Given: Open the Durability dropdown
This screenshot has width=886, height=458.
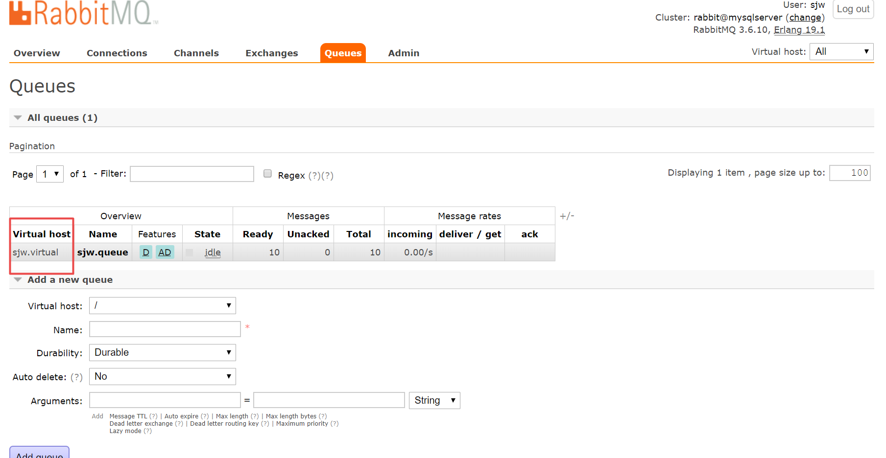Looking at the screenshot, I should (163, 352).
